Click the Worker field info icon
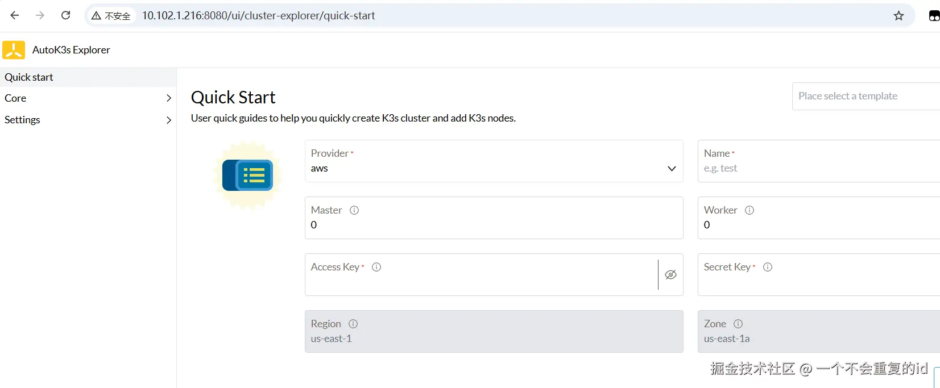 (749, 210)
